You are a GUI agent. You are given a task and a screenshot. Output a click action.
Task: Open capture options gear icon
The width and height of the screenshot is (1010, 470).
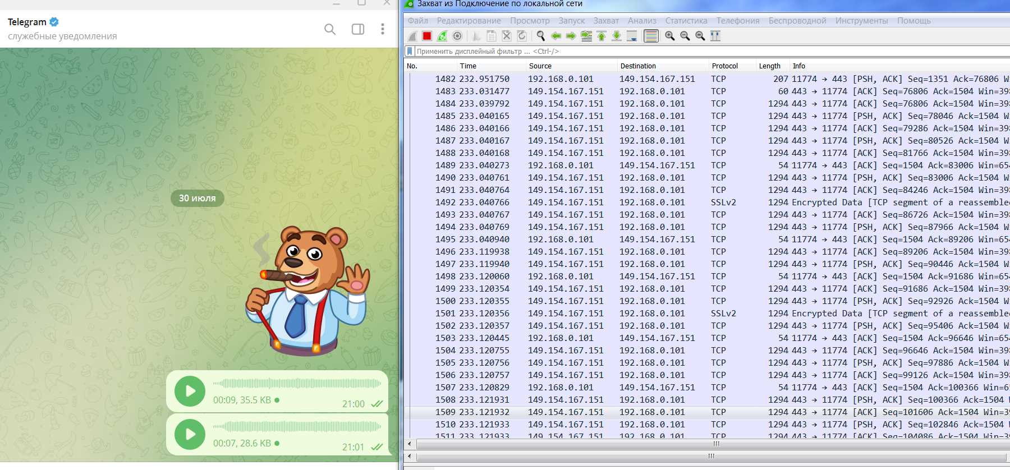(x=457, y=36)
